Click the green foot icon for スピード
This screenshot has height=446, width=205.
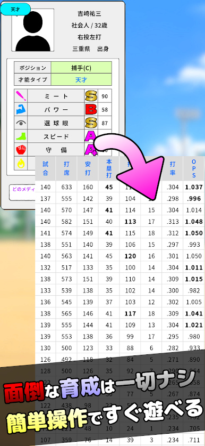click(x=21, y=136)
